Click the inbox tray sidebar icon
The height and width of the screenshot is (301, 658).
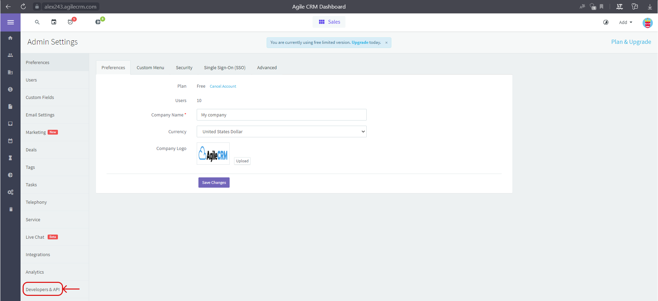[10, 124]
